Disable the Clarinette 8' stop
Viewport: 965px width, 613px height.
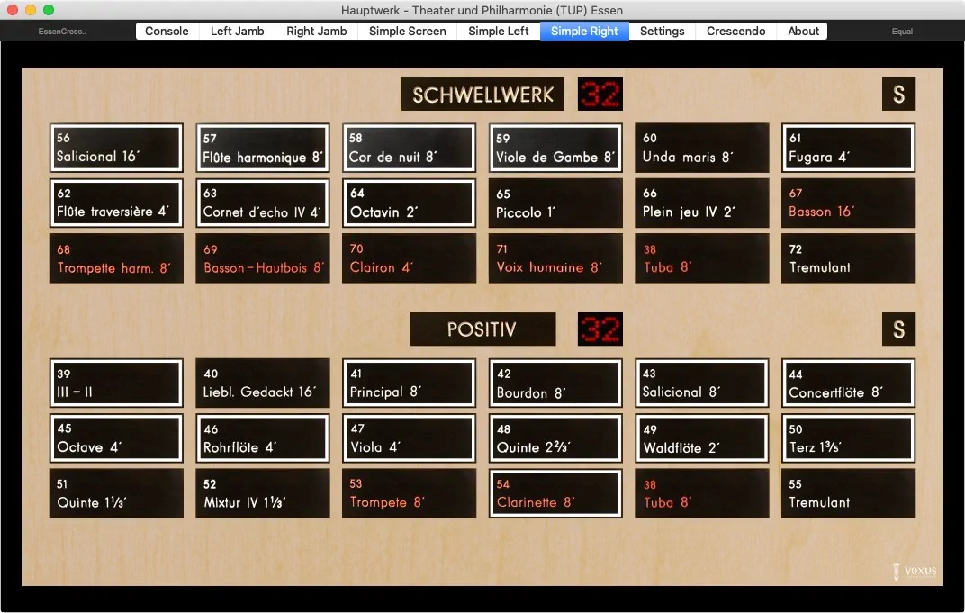click(555, 493)
